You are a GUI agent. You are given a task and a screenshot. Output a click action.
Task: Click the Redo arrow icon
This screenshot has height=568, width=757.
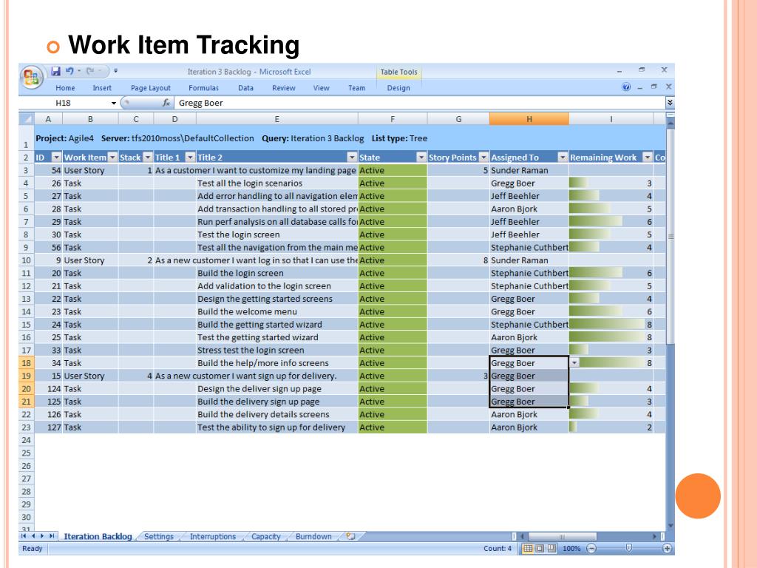pos(90,71)
